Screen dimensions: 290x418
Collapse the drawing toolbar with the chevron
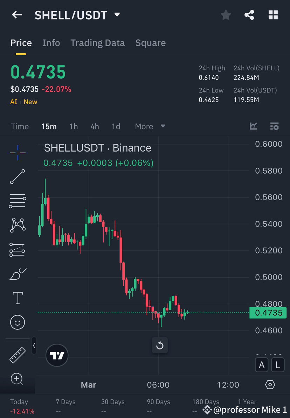point(34,346)
